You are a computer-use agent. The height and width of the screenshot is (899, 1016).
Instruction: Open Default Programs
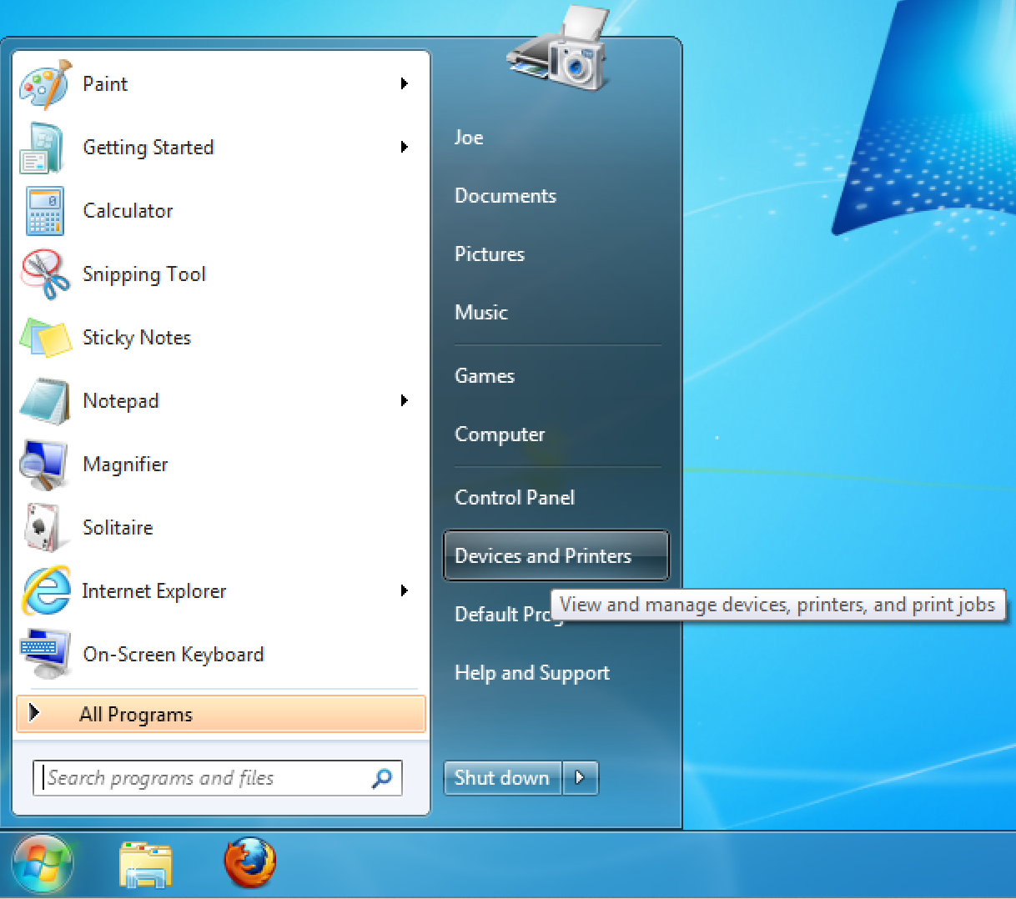pos(502,615)
